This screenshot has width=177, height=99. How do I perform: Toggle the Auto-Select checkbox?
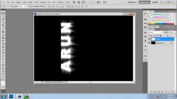pyautogui.click(x=10, y=6)
